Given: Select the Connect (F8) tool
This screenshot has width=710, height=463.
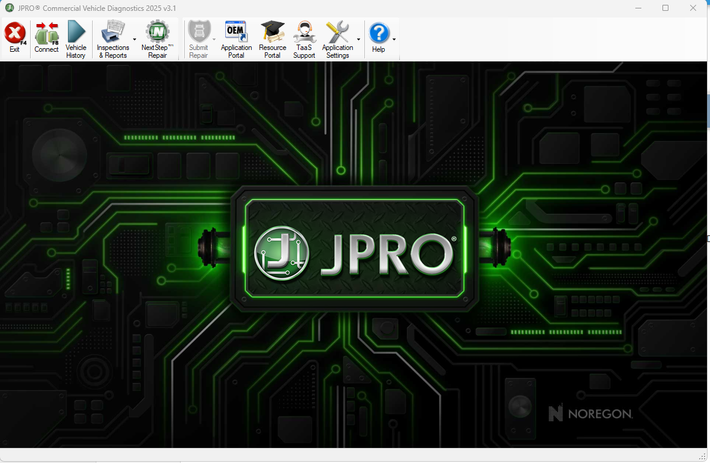Looking at the screenshot, I should [46, 37].
